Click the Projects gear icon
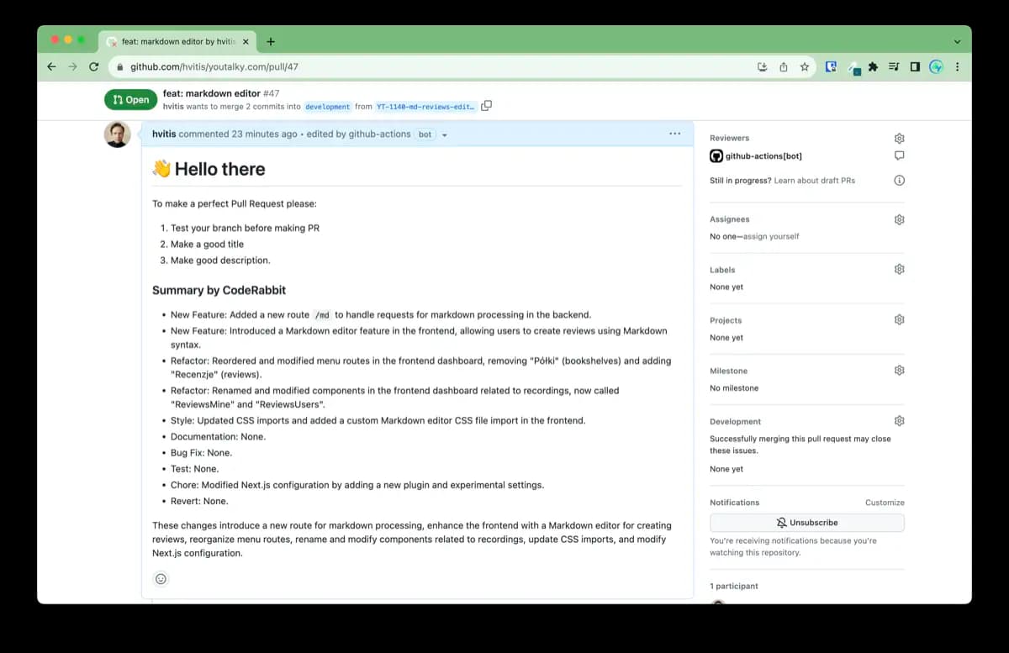This screenshot has width=1009, height=653. pos(899,320)
